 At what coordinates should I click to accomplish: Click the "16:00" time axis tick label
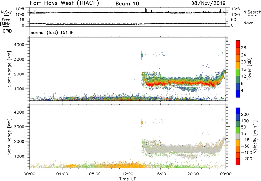click(x=160, y=174)
